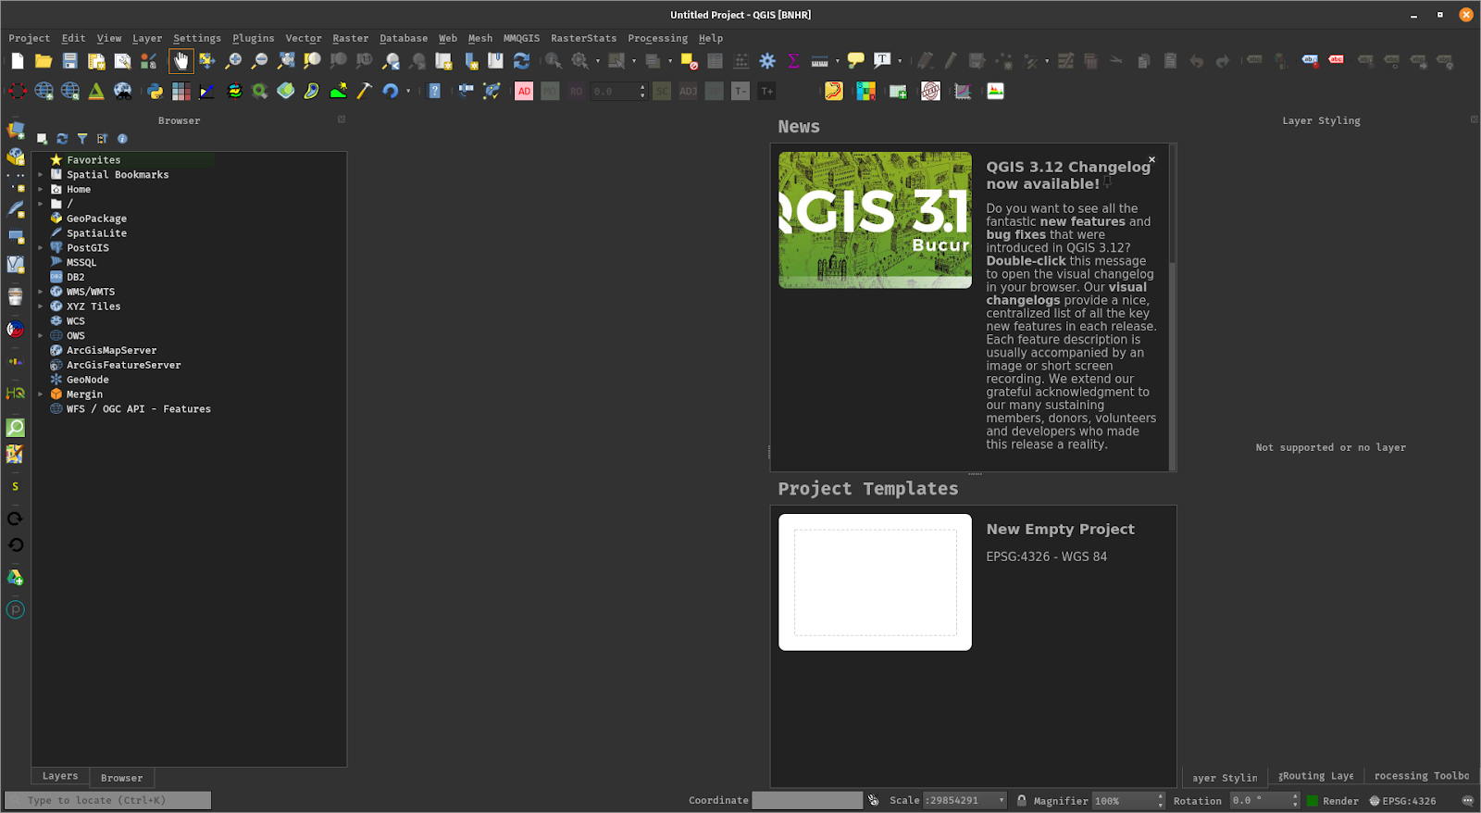Open the Python Console icon

point(155,91)
